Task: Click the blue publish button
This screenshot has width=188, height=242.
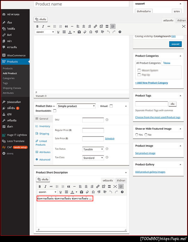Action: point(175,44)
